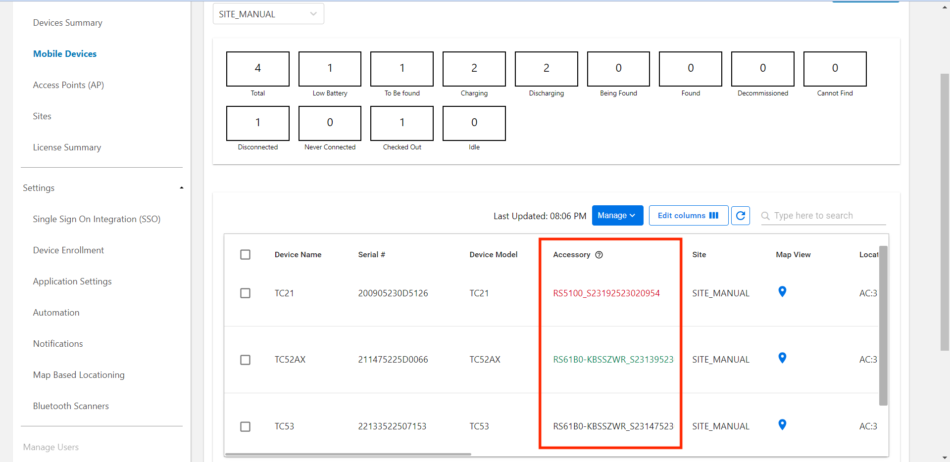This screenshot has width=950, height=462.
Task: Open map pin for TC52AX device
Action: coord(782,358)
